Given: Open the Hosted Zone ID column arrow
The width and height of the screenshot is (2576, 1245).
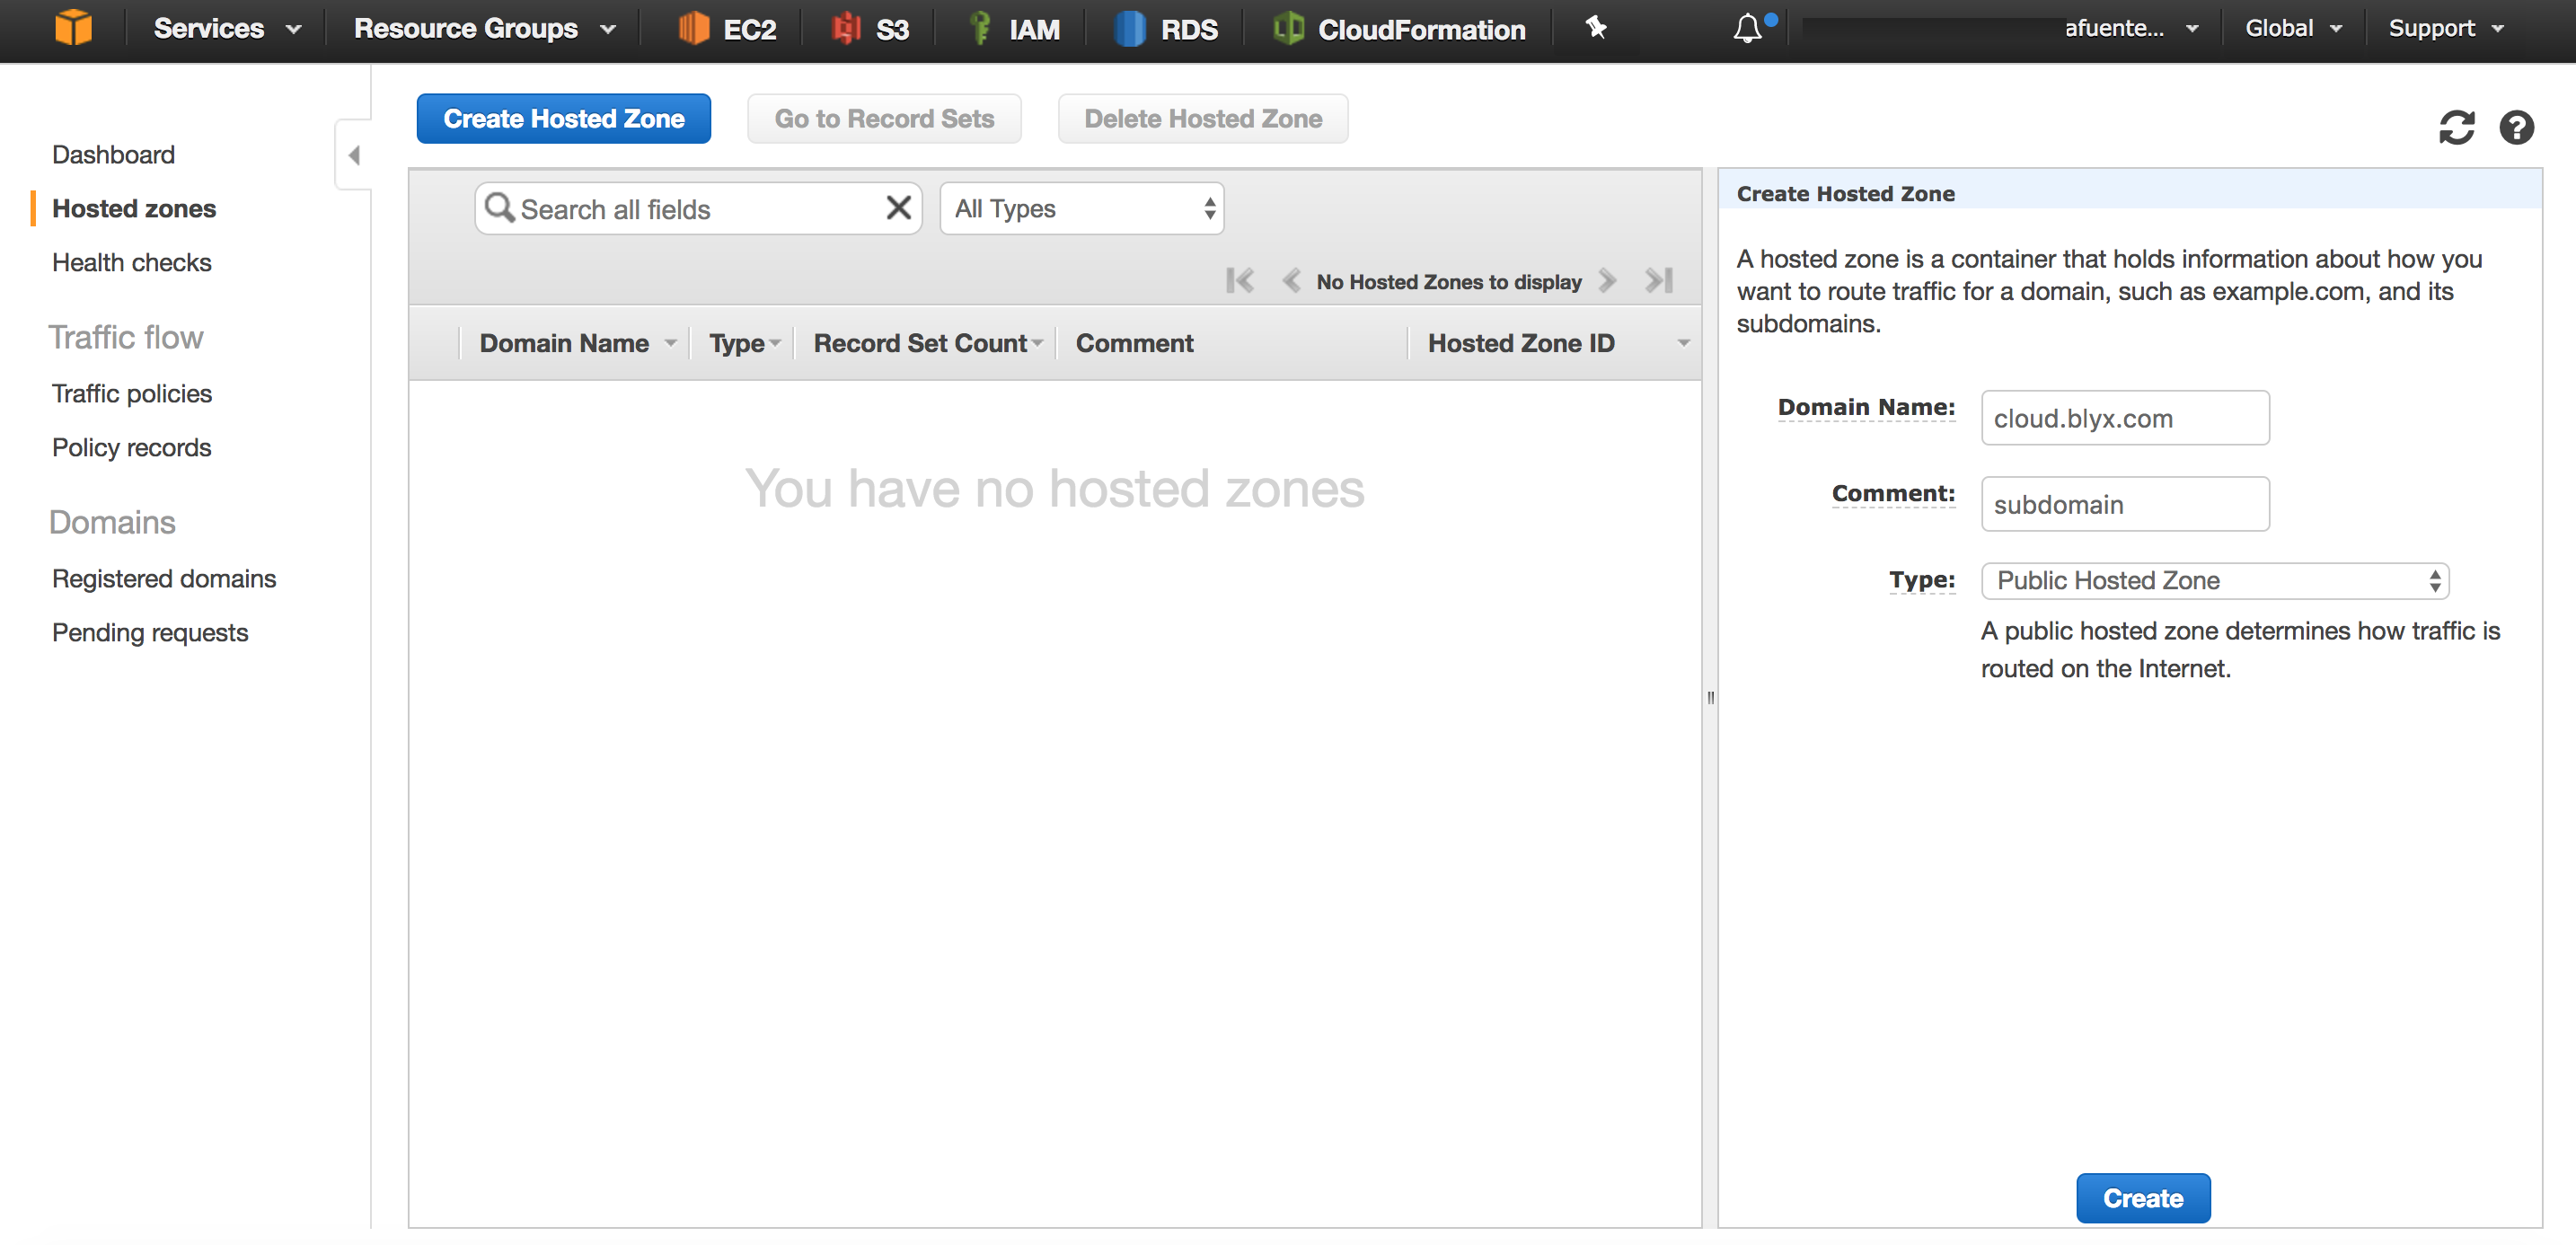Looking at the screenshot, I should pos(1683,343).
